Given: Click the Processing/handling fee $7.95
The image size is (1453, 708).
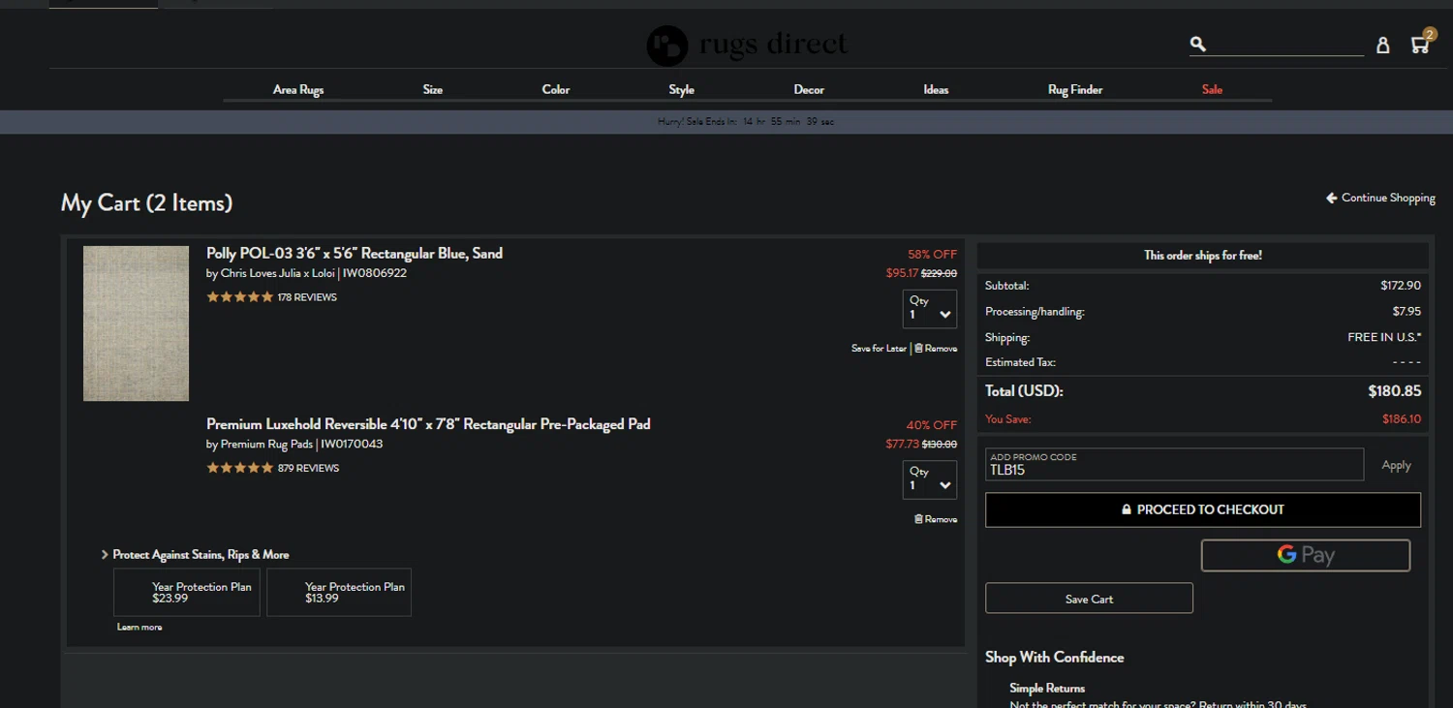Looking at the screenshot, I should coord(1407,312).
